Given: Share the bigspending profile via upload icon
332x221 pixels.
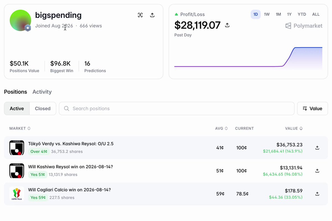Looking at the screenshot, I should point(152,15).
